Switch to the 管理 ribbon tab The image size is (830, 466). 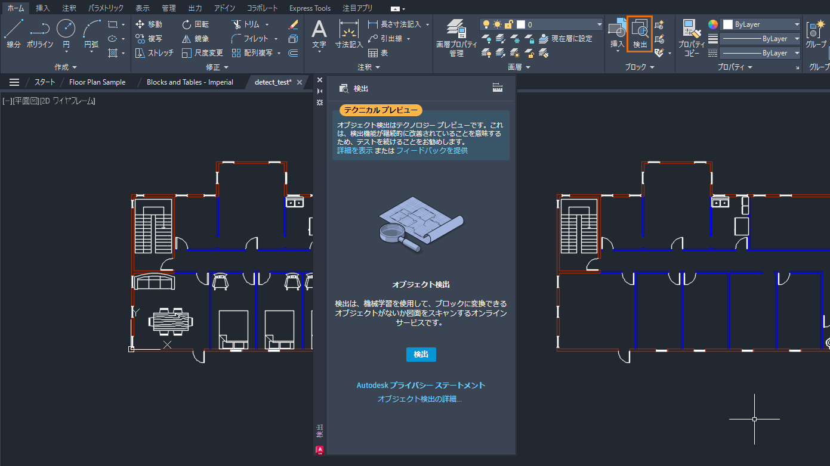[x=169, y=8]
